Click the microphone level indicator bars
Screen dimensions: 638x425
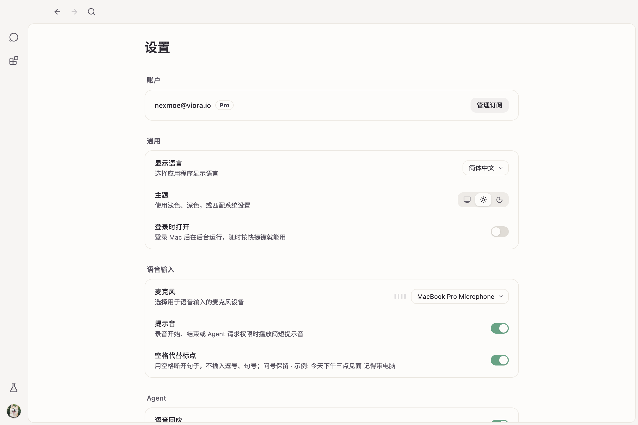(400, 296)
